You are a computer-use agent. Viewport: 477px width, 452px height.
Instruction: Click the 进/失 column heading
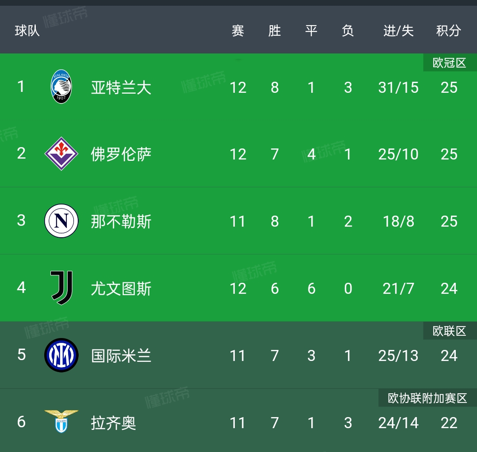coord(398,30)
